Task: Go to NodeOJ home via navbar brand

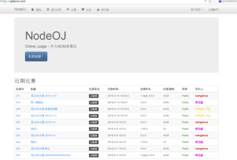Action: pos(20,10)
